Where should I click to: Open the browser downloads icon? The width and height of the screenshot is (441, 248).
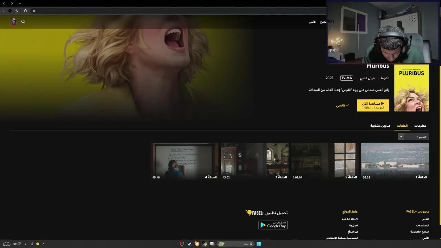coord(16,11)
